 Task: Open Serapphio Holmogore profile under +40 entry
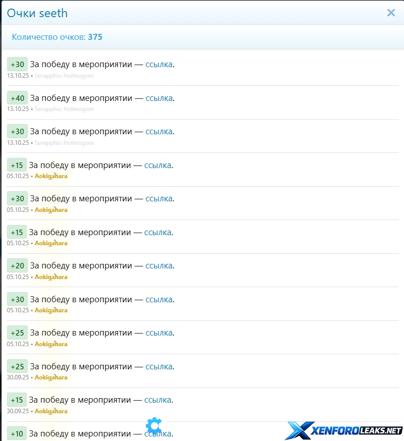[x=64, y=109]
